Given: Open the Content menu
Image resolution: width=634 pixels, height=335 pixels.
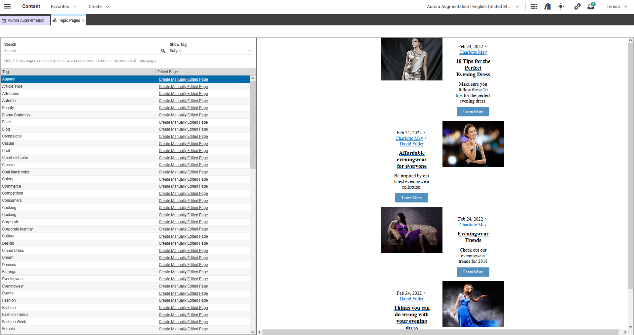Looking at the screenshot, I should [31, 6].
